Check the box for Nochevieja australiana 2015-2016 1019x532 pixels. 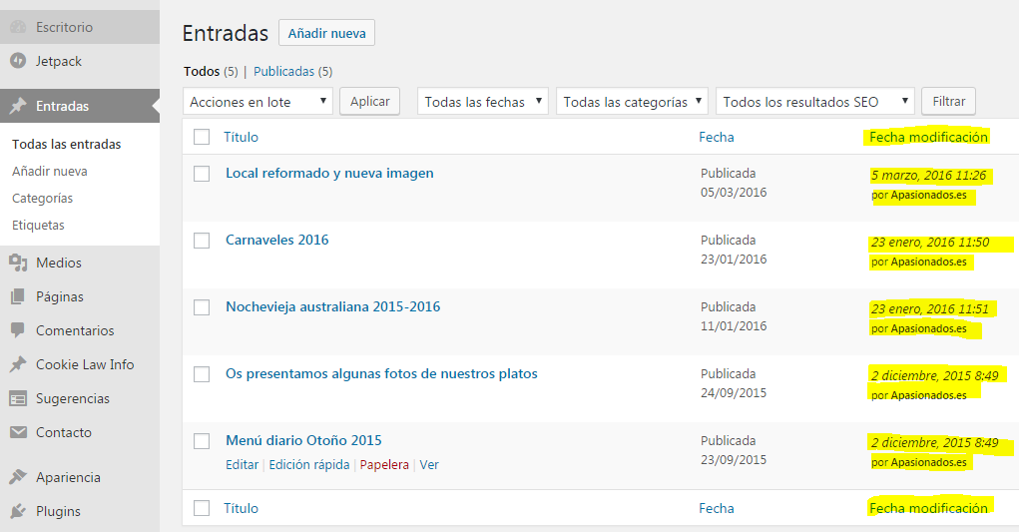point(202,307)
